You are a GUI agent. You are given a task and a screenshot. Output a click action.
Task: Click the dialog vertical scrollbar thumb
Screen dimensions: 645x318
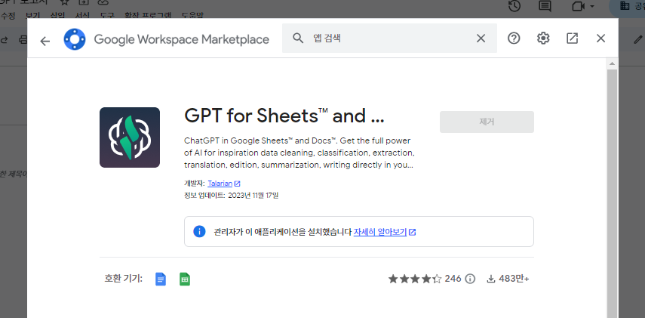click(612, 193)
